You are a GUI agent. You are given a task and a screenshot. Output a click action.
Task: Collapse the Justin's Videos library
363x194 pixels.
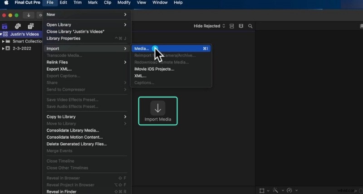tap(1, 34)
